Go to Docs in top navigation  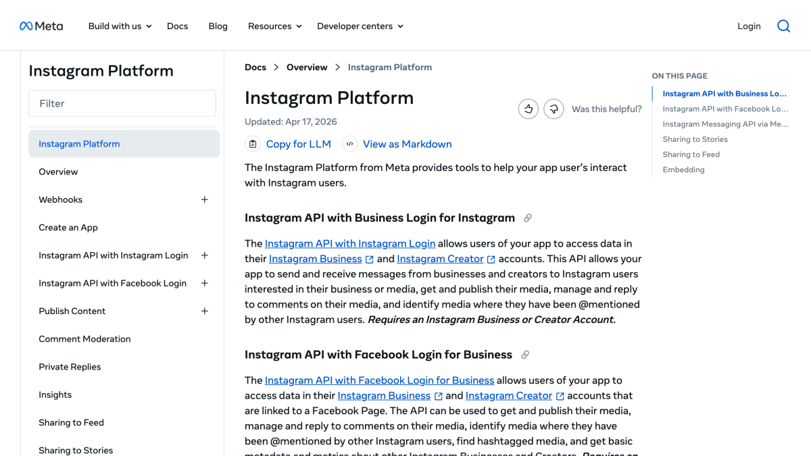tap(178, 26)
